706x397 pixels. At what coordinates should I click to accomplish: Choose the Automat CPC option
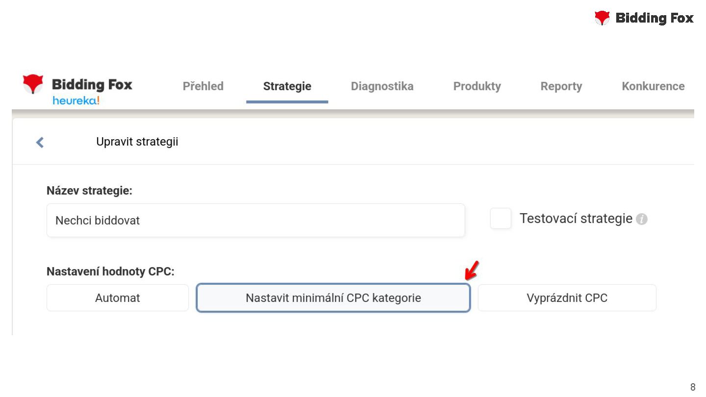pos(118,298)
